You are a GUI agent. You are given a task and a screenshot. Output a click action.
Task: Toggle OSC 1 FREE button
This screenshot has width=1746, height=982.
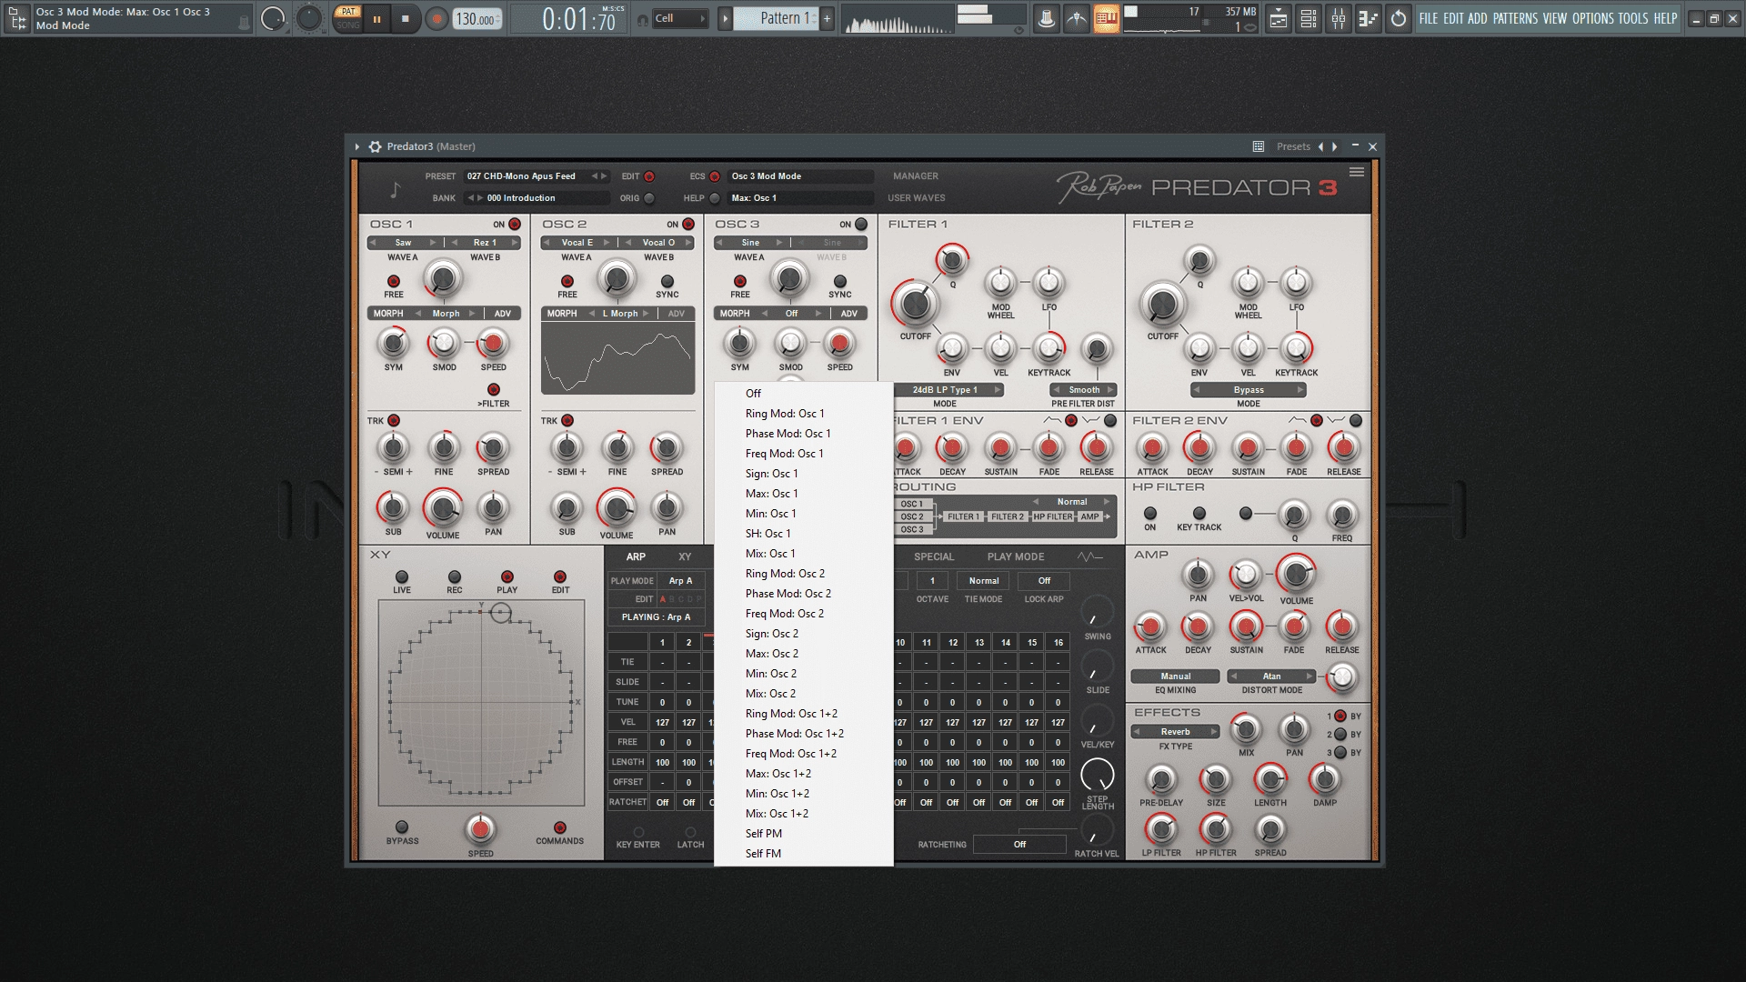point(394,282)
